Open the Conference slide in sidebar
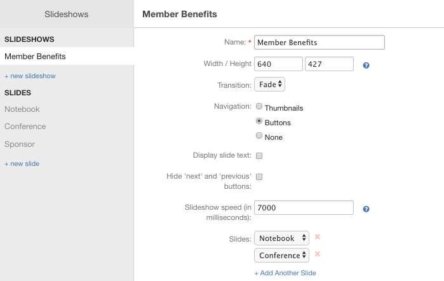The width and height of the screenshot is (444, 281). [25, 127]
